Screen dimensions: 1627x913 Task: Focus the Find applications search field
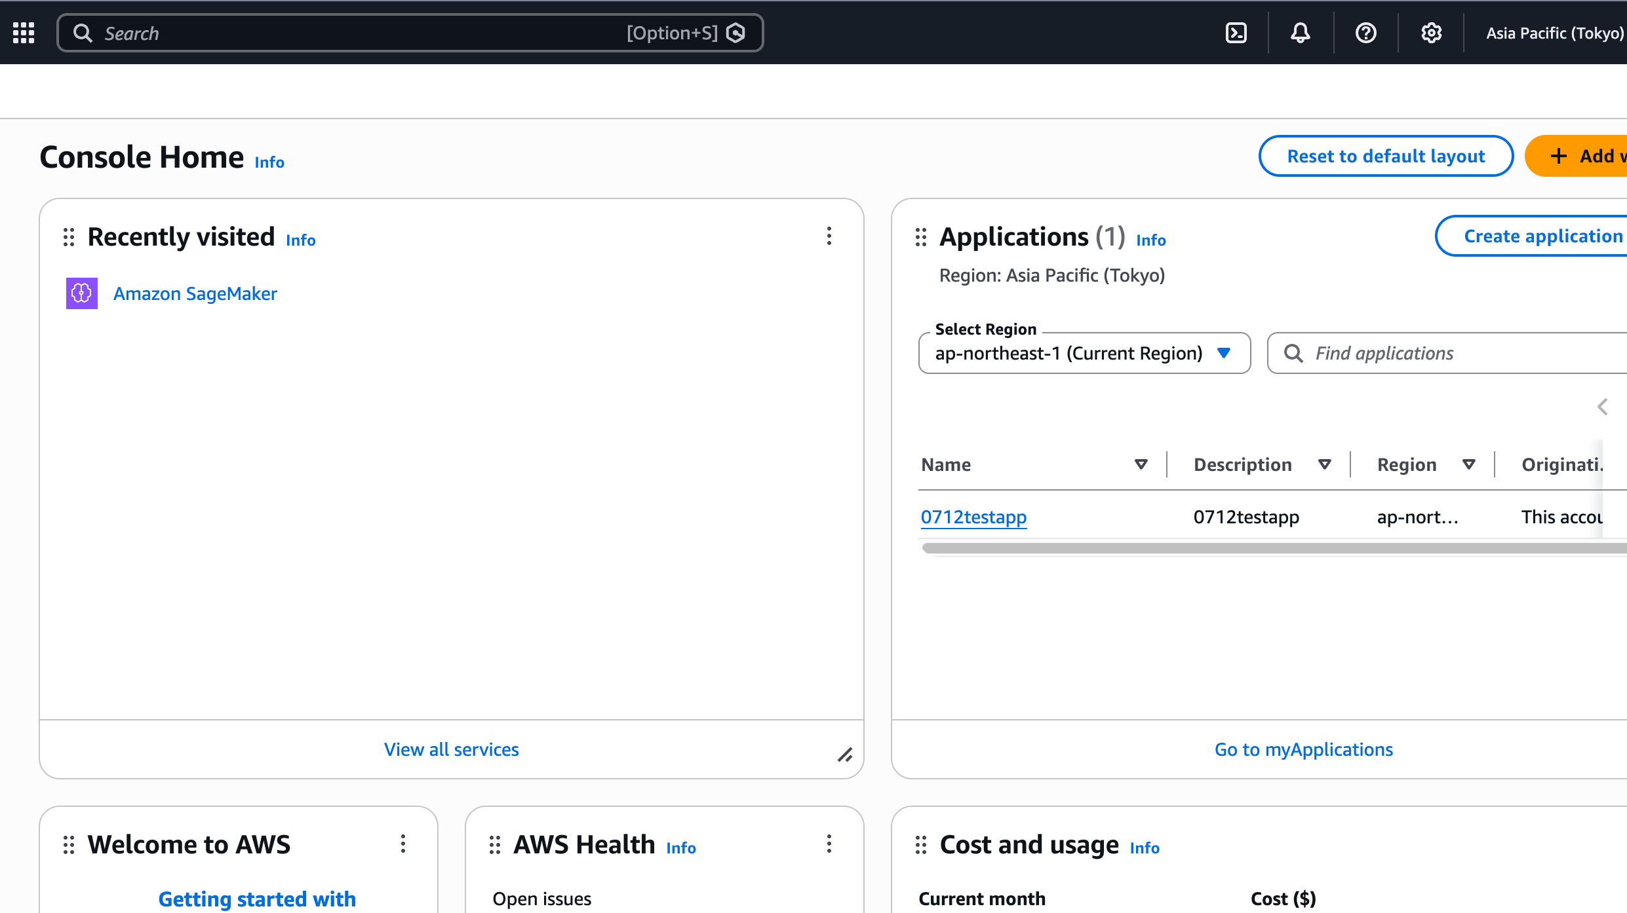pos(1447,354)
